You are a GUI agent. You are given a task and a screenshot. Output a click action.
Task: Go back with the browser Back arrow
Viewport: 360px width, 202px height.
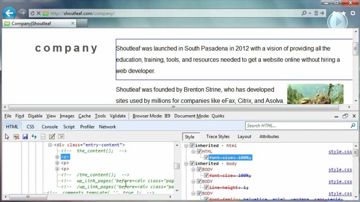[x=9, y=13]
